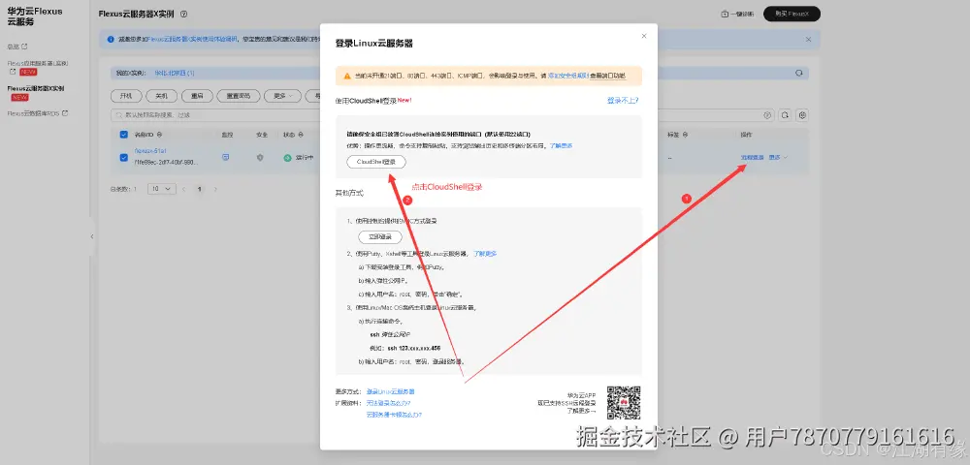Click the 购买 FlexusX button

[792, 14]
